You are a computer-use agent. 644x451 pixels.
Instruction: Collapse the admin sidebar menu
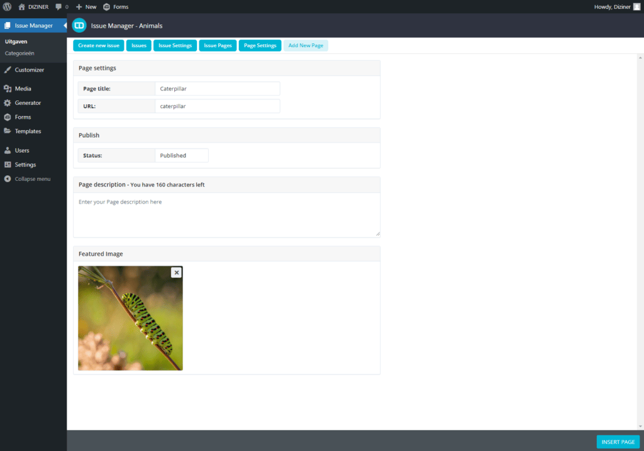(x=32, y=179)
